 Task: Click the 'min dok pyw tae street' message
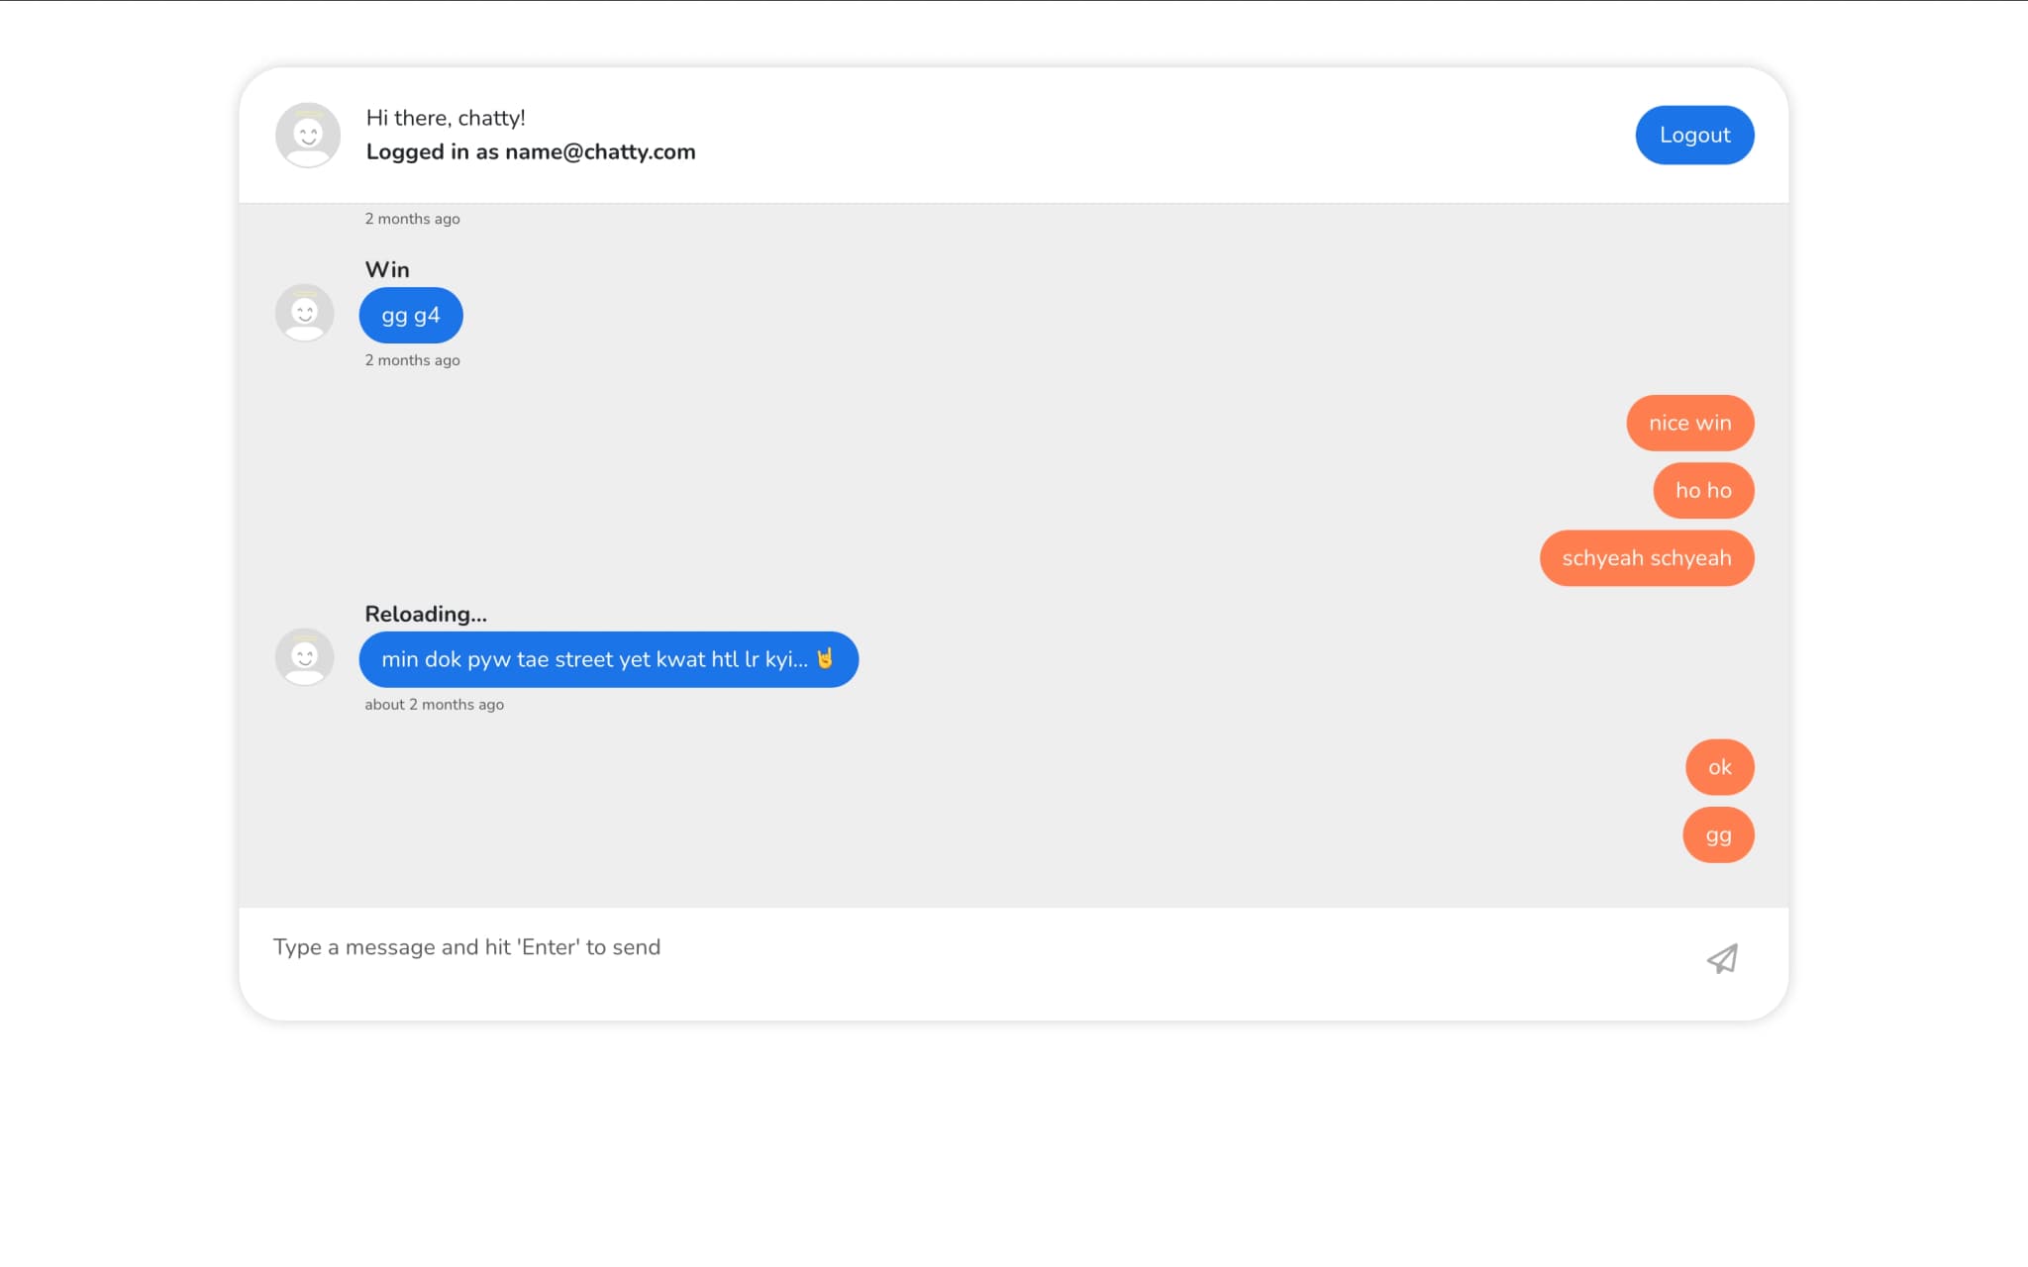(x=609, y=659)
